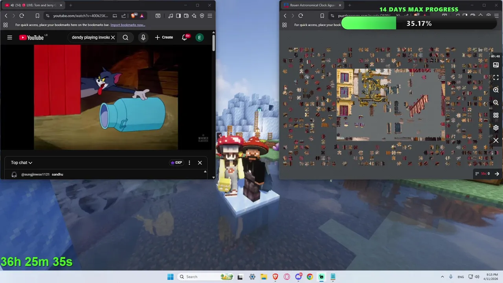Open the YouTube account avatar E

[x=200, y=37]
